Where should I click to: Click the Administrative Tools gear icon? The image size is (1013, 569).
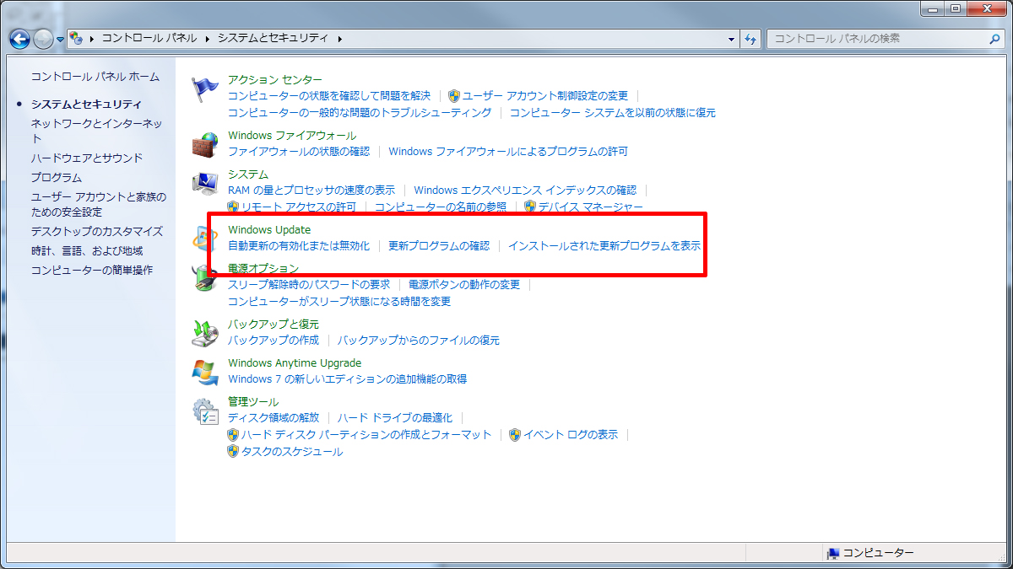205,411
